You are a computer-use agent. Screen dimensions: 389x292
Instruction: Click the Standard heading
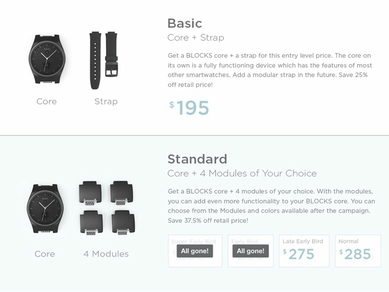(x=197, y=159)
